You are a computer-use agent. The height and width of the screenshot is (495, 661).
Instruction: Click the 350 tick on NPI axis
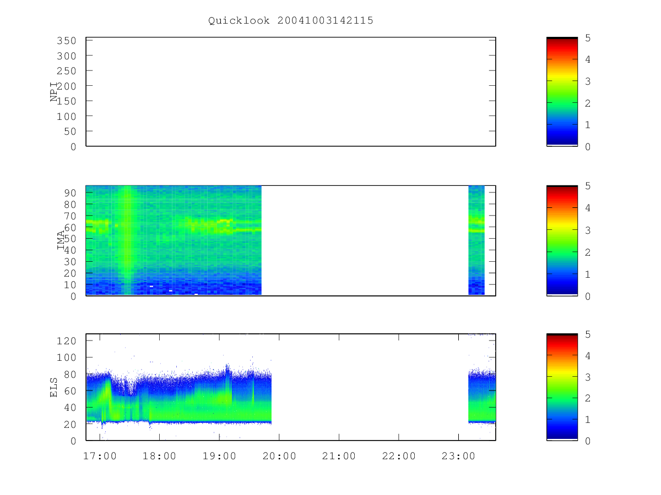click(x=67, y=41)
